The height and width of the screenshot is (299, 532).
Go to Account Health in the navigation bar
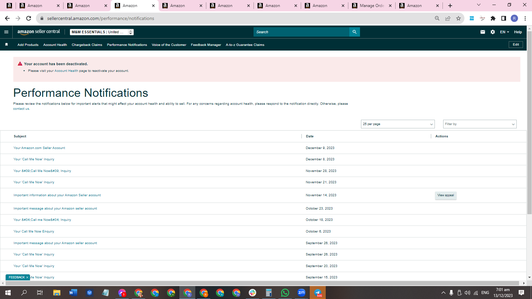(x=55, y=45)
